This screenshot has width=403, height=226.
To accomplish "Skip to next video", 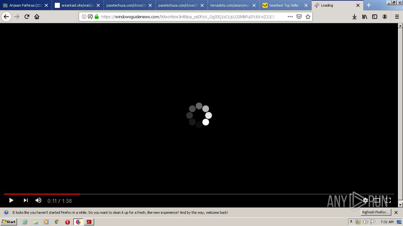I will 26,200.
